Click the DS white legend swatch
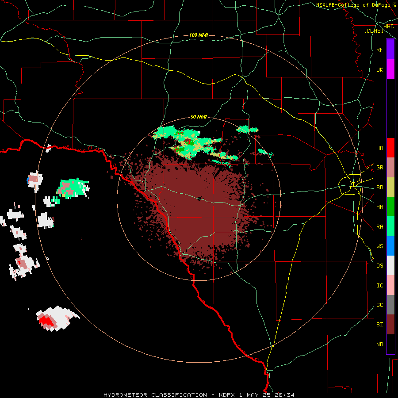398x398 pixels. (x=390, y=265)
